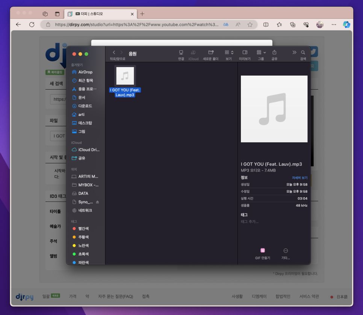Viewport: 363px width, 315px height.
Task: Select I GOT YOU (Feat. Lauv).mp3 file
Action: [x=125, y=81]
